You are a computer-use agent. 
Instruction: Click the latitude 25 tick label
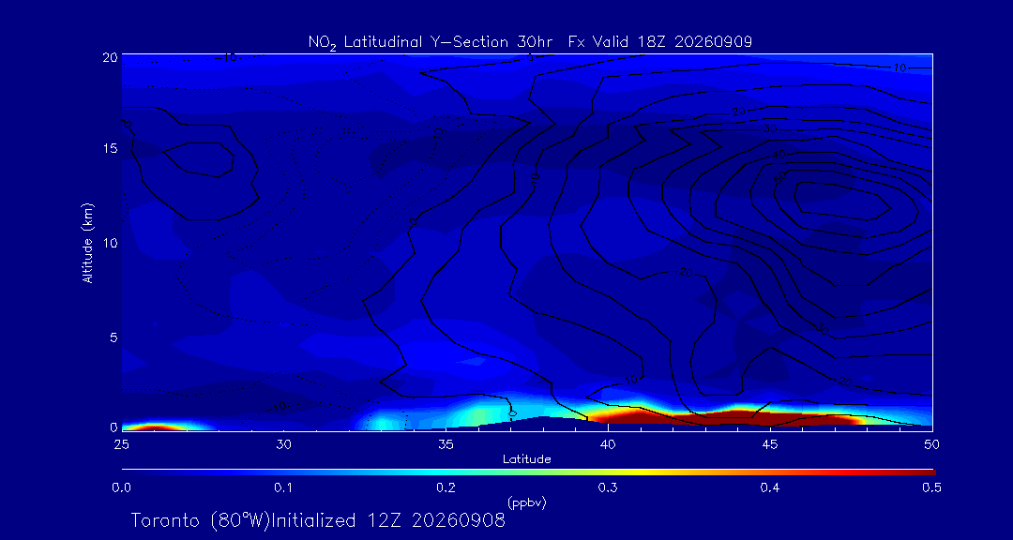(x=121, y=443)
